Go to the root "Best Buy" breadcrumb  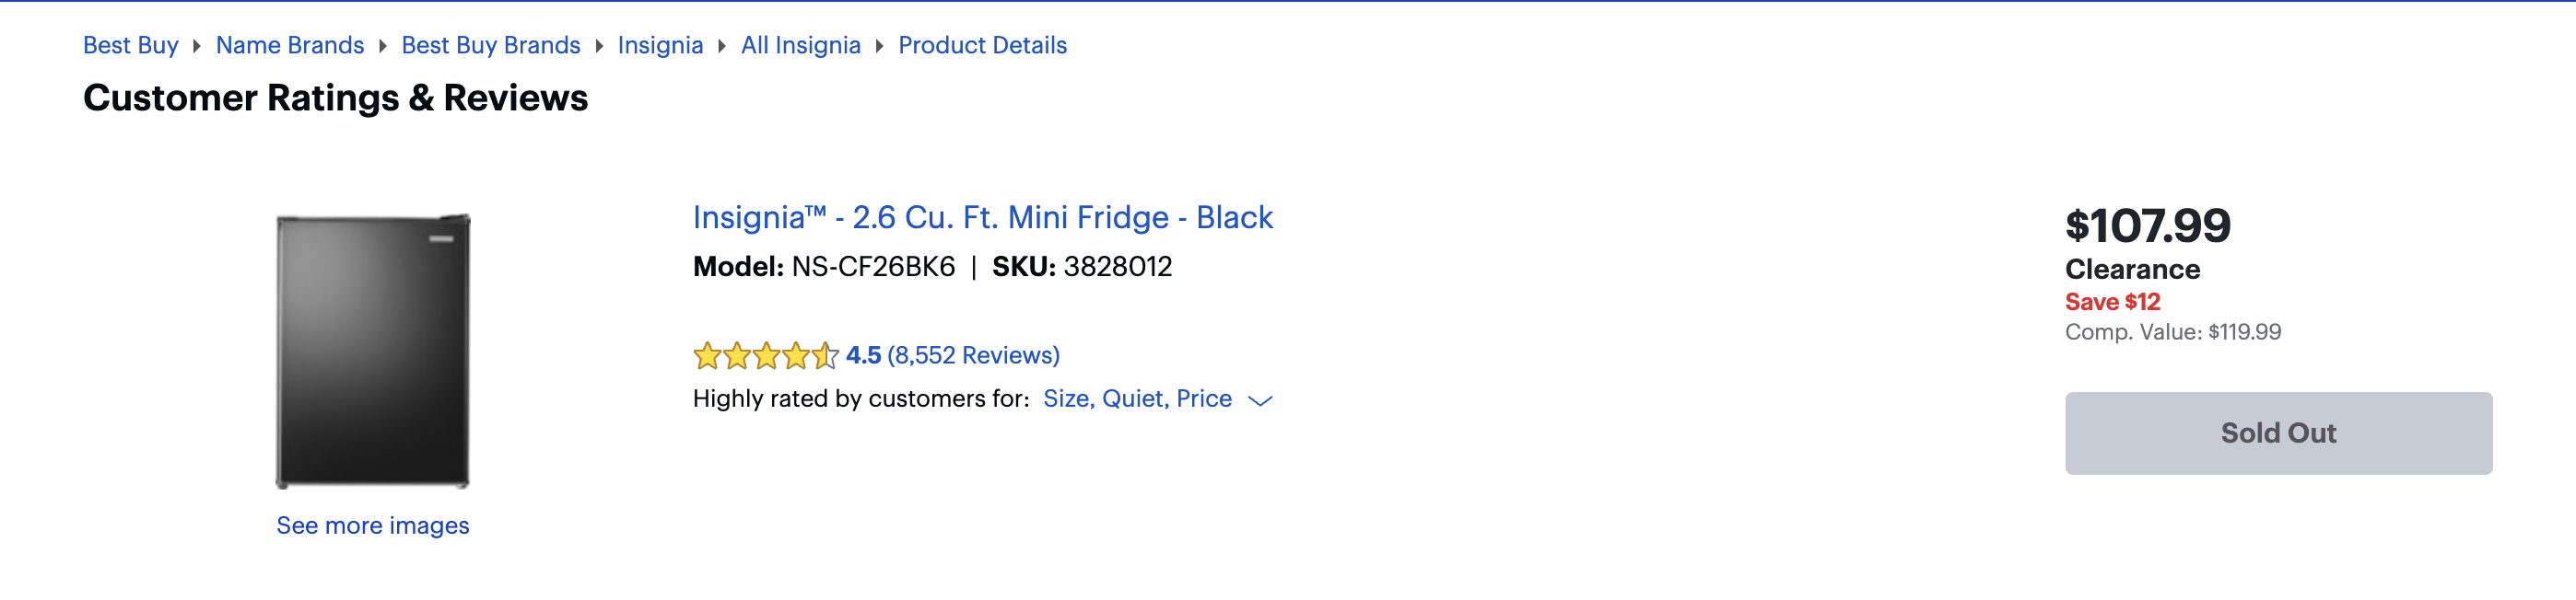131,46
